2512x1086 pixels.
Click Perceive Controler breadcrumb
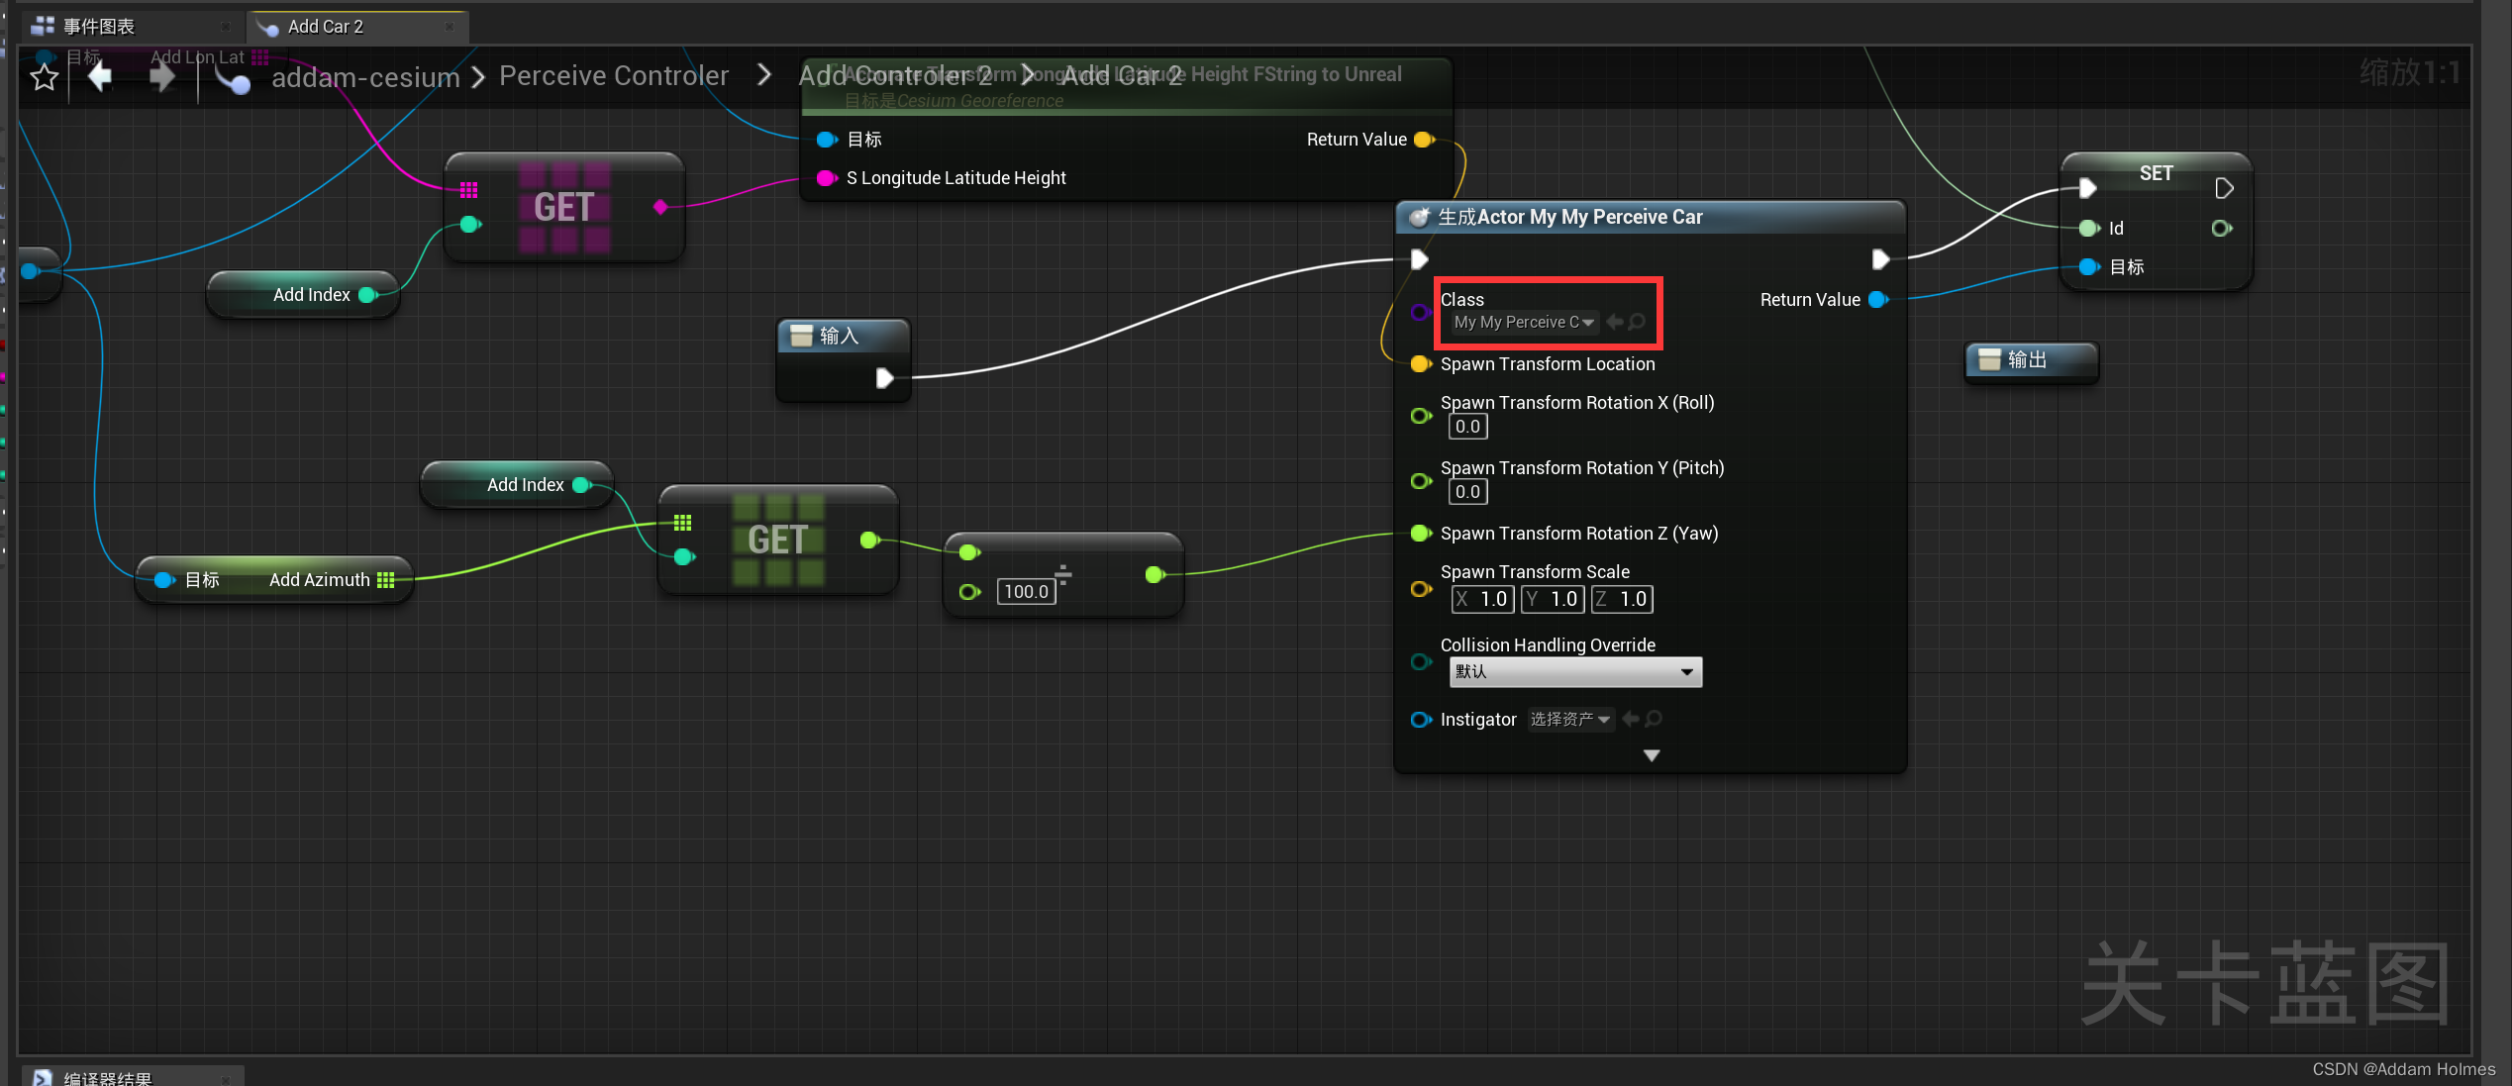[x=613, y=76]
